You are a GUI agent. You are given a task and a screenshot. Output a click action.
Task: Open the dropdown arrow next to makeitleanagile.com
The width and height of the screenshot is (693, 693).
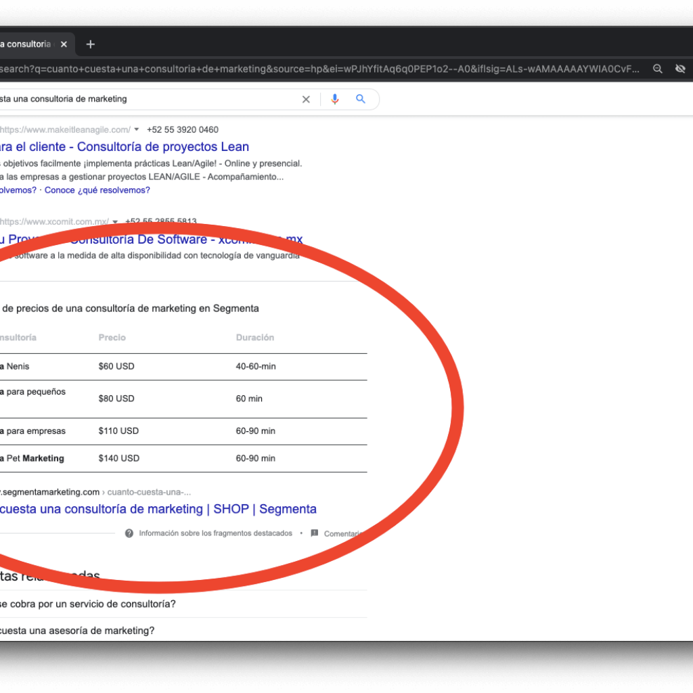pyautogui.click(x=136, y=129)
